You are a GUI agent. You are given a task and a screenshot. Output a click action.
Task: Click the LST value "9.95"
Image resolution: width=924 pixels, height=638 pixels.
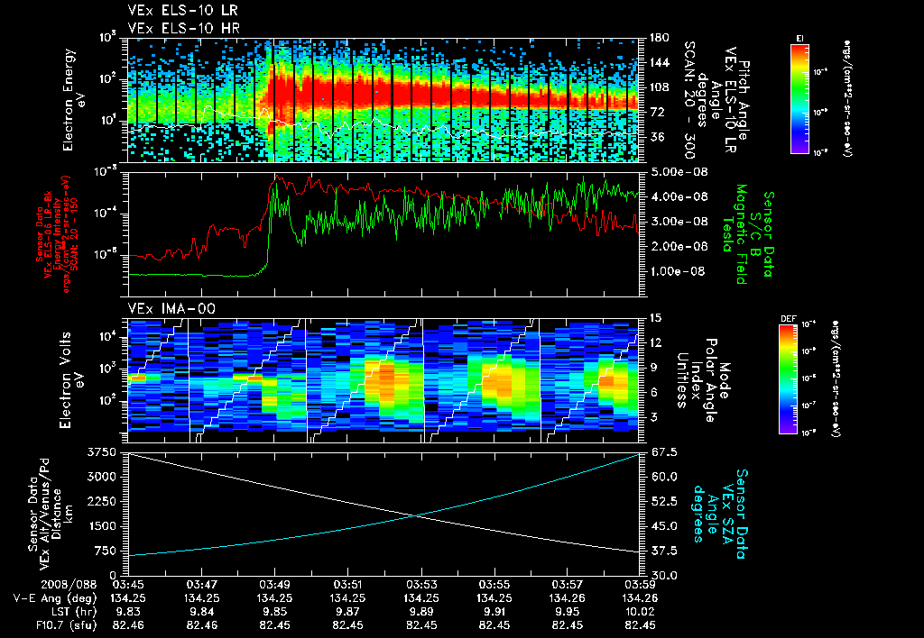coord(567,612)
